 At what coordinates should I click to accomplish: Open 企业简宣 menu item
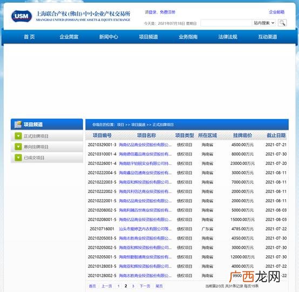[x=69, y=37]
